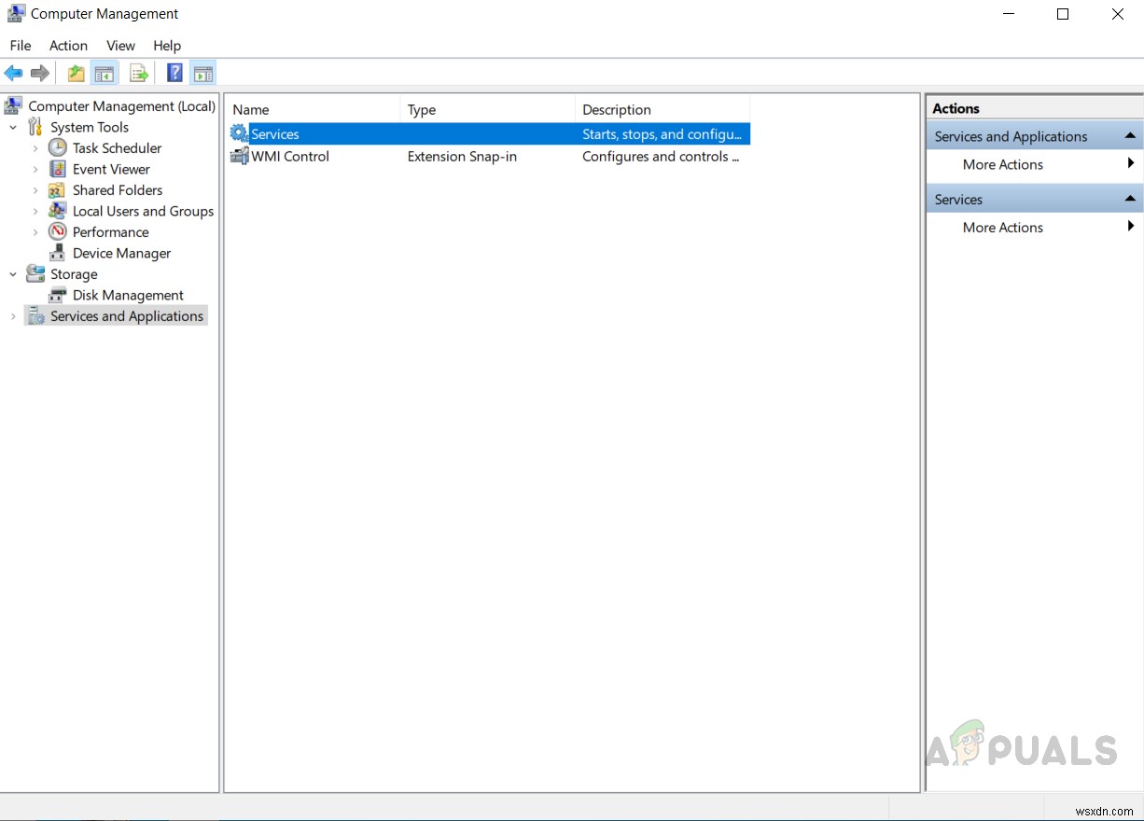The height and width of the screenshot is (821, 1144).
Task: Collapse the System Tools node
Action: tap(13, 127)
